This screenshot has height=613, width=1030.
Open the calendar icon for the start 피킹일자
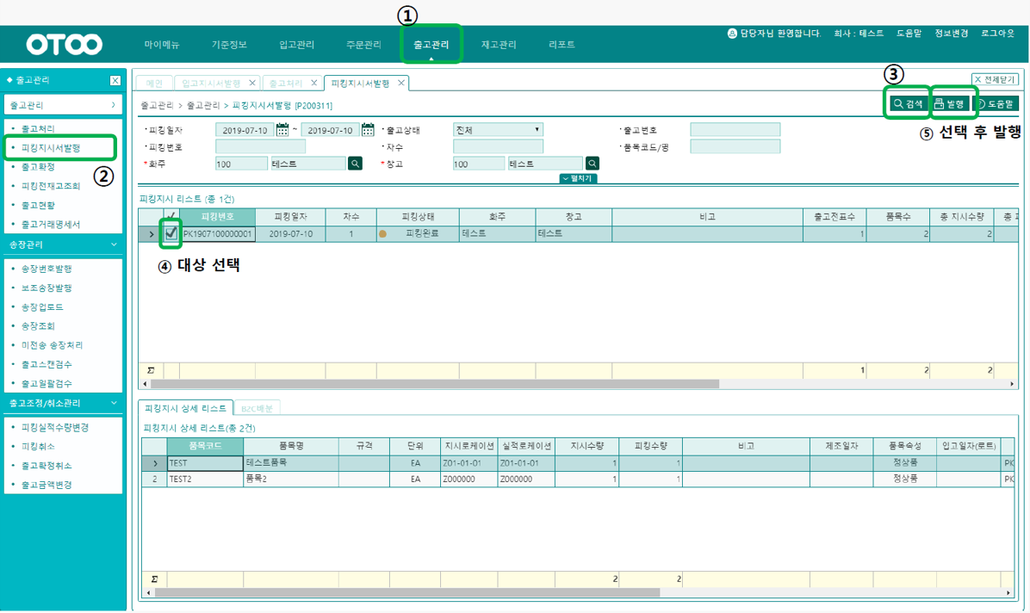283,129
